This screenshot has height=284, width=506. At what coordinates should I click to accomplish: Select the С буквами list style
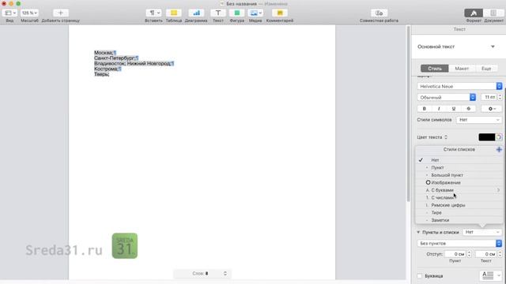point(459,190)
